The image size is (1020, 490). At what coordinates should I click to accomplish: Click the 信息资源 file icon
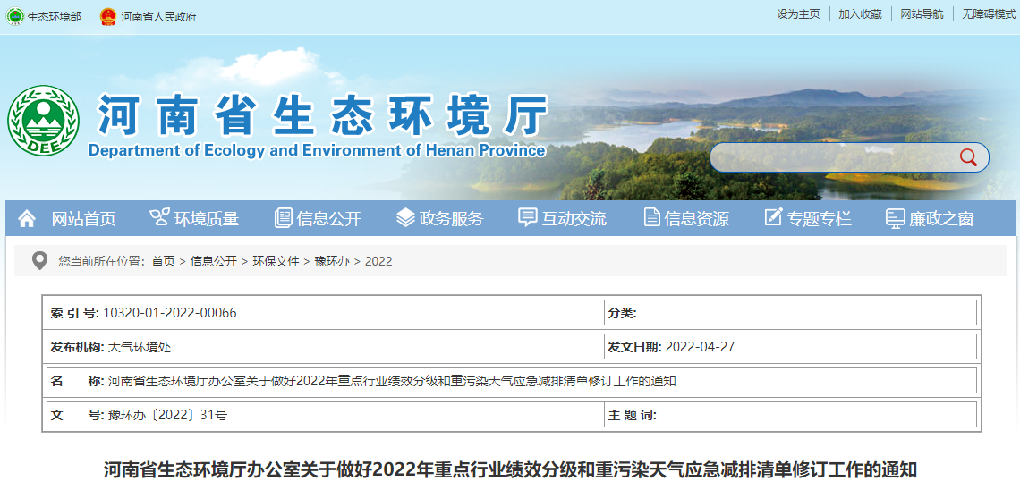[651, 217]
